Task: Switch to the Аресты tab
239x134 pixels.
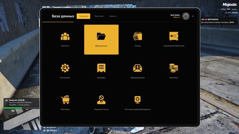Action: tap(113, 16)
